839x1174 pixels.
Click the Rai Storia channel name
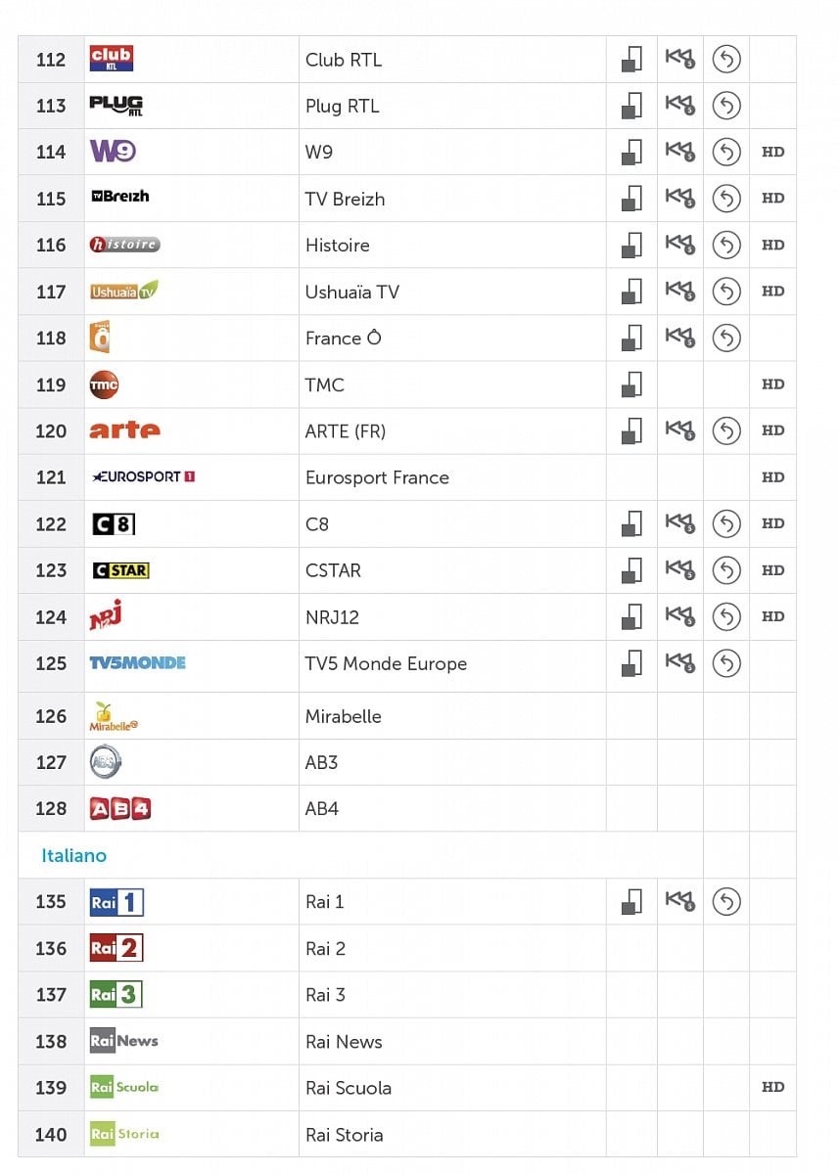tap(345, 1135)
